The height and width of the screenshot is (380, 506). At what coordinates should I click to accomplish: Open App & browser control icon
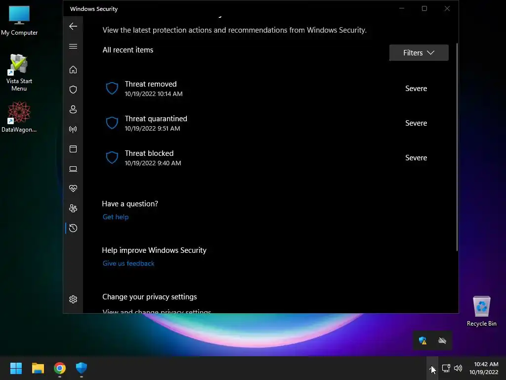point(73,149)
